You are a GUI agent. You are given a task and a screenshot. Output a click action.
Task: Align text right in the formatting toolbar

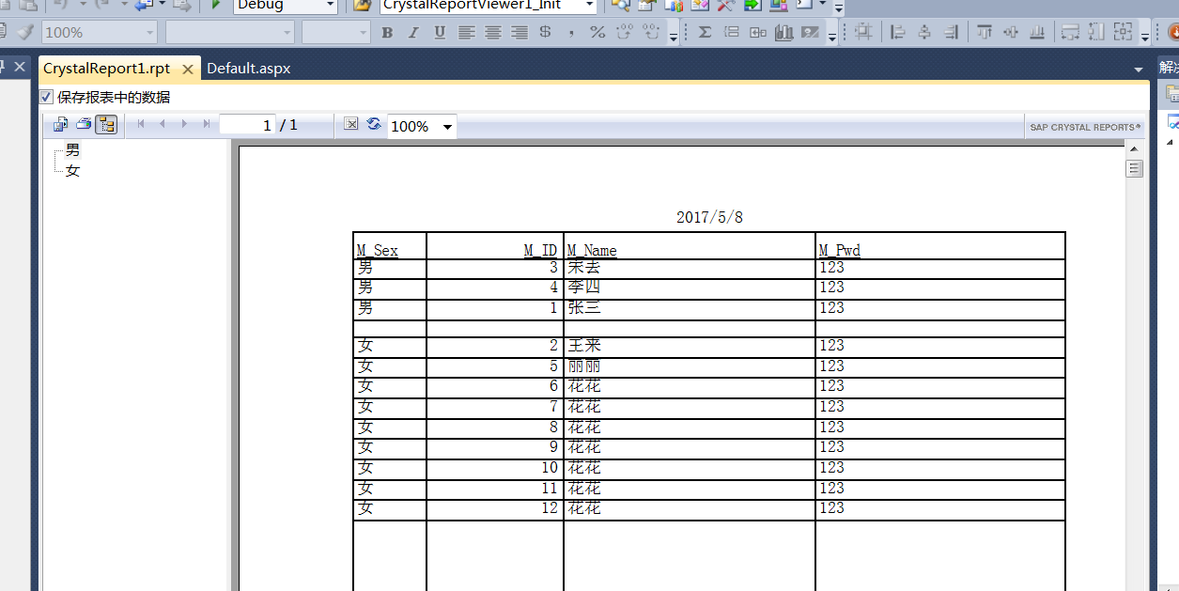pos(519,33)
